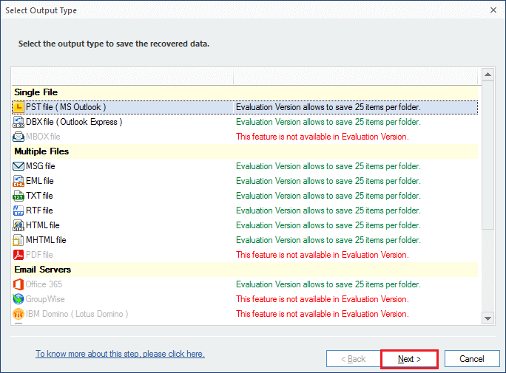Choose the RTF file icon
Screen dimensions: 506x373
pyautogui.click(x=18, y=211)
